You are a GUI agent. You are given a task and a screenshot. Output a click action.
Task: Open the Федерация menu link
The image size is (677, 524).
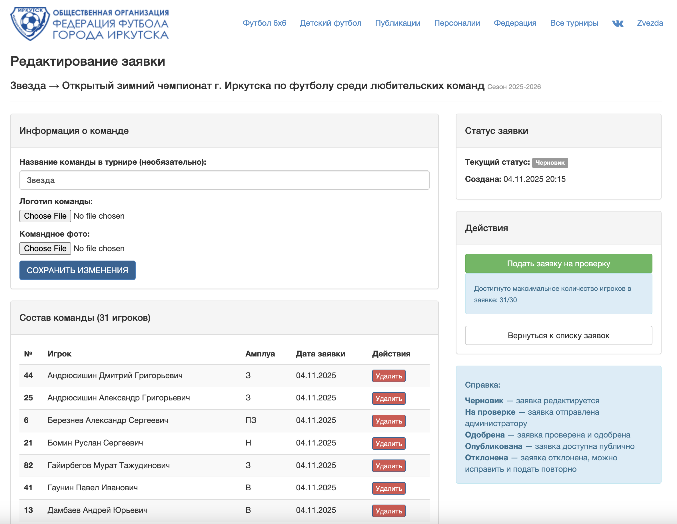(x=515, y=23)
